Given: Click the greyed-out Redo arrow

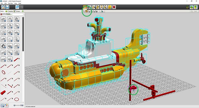Looking at the screenshot, I should coord(21,7).
